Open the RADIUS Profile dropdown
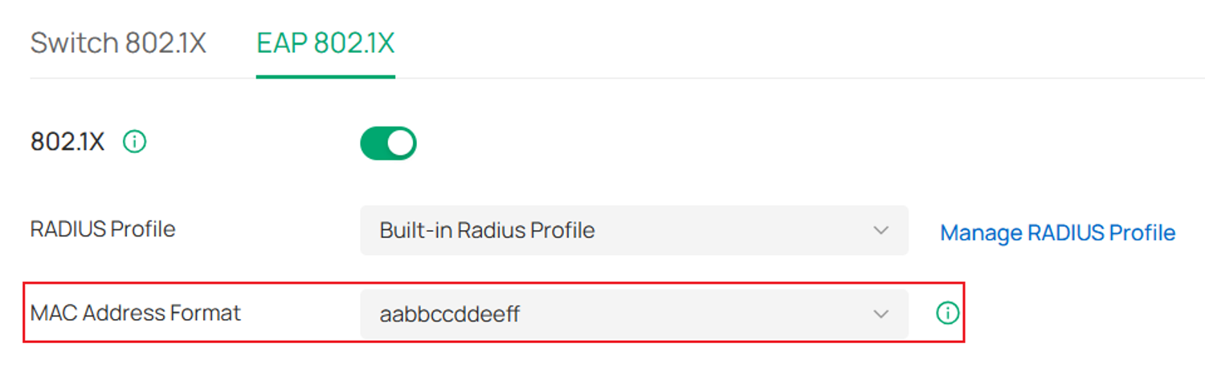Image resolution: width=1205 pixels, height=368 pixels. tap(634, 230)
